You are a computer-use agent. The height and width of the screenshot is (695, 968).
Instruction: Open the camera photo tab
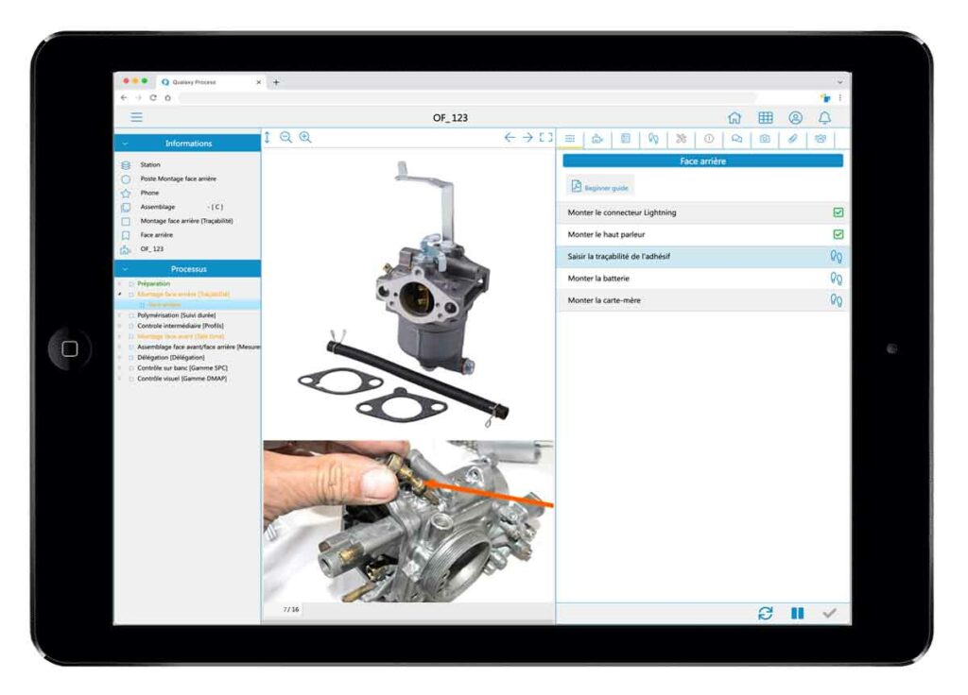click(764, 139)
